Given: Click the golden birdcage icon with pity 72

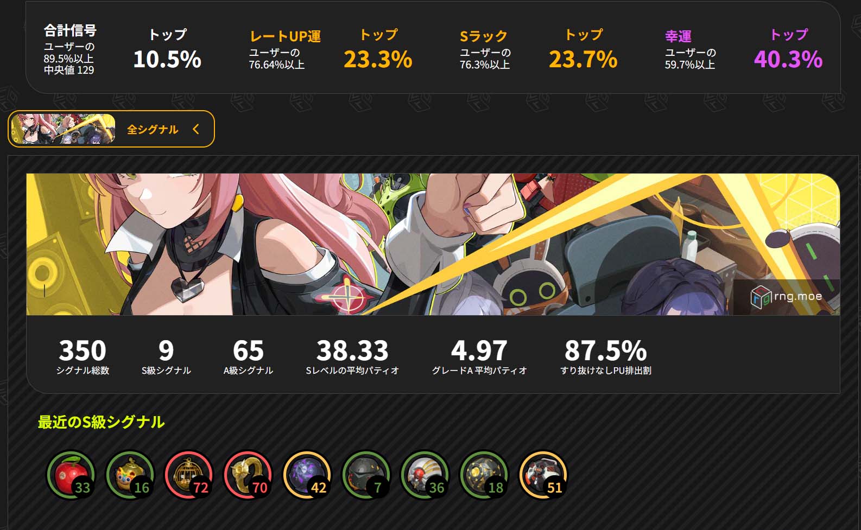Looking at the screenshot, I should click(x=189, y=475).
